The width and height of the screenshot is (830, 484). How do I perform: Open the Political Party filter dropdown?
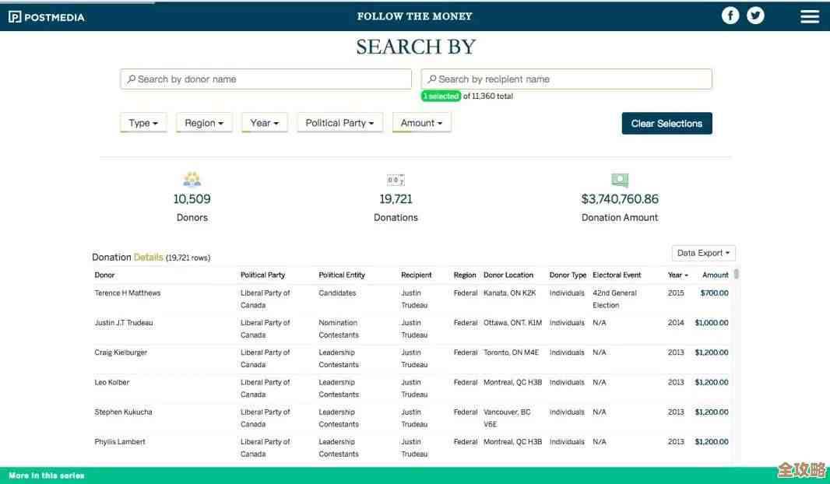pyautogui.click(x=339, y=123)
